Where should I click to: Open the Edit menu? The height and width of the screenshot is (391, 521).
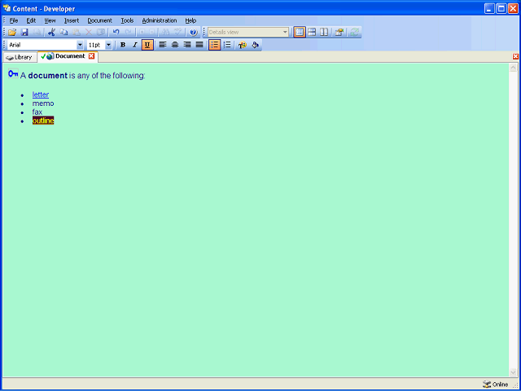click(31, 20)
